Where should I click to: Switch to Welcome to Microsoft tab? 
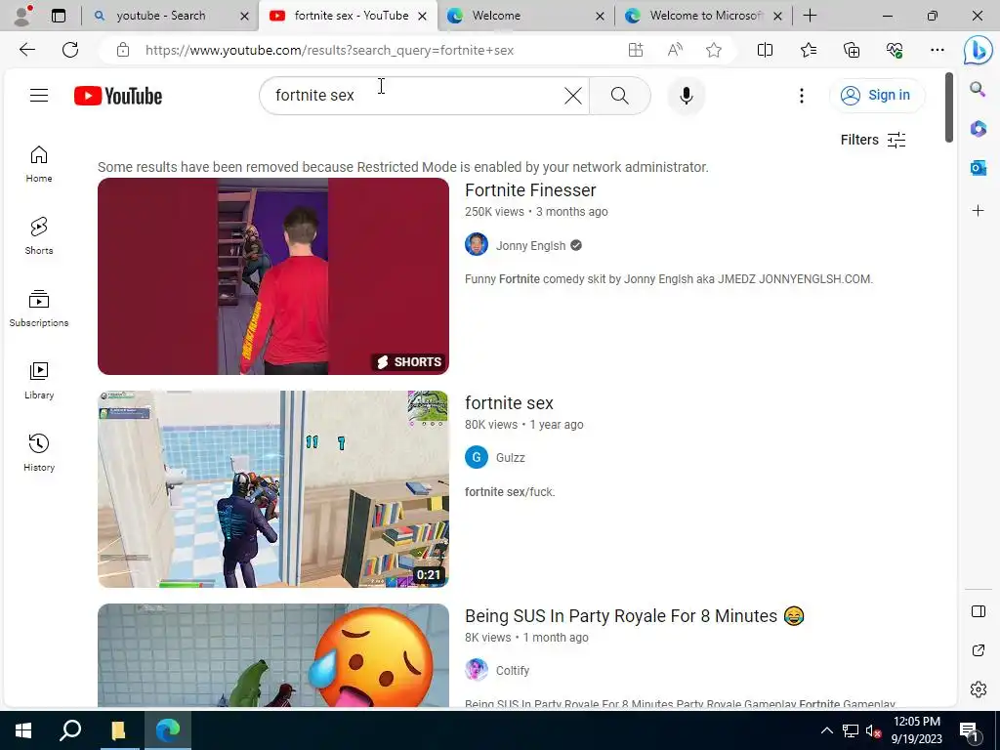706,16
